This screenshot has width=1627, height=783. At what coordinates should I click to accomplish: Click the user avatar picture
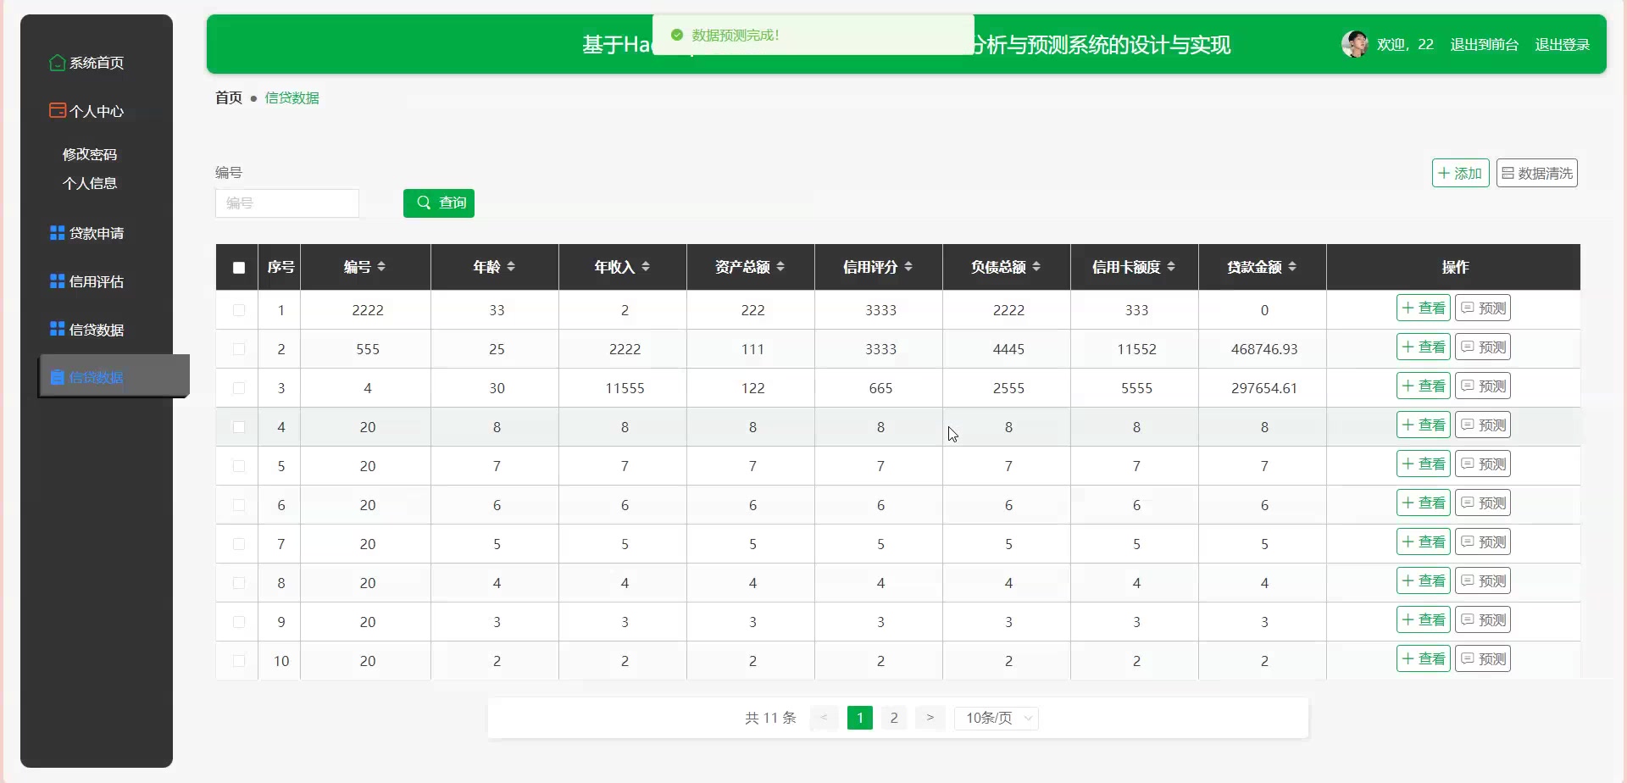coord(1355,44)
